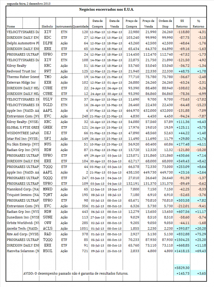Viewport: 214px width, 287px height.
Task: Click the 'UGLD' symbol cell
Action: [x=48, y=105]
